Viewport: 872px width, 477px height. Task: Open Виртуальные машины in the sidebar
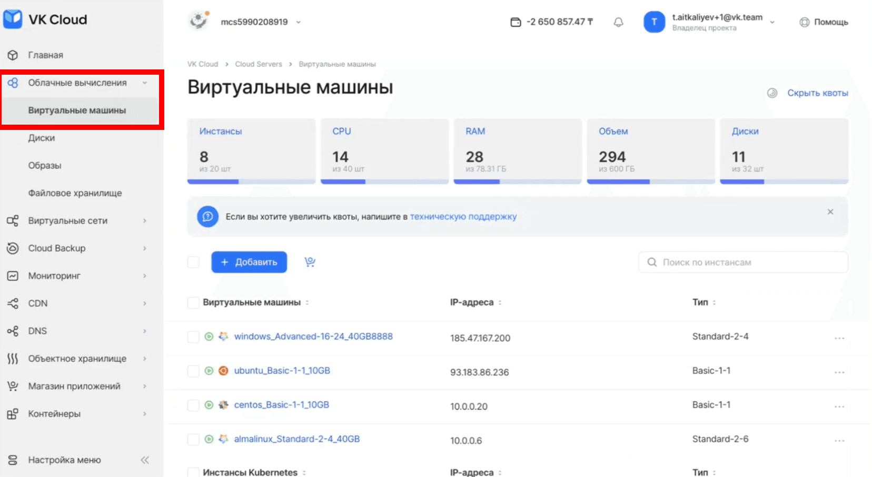click(x=77, y=110)
